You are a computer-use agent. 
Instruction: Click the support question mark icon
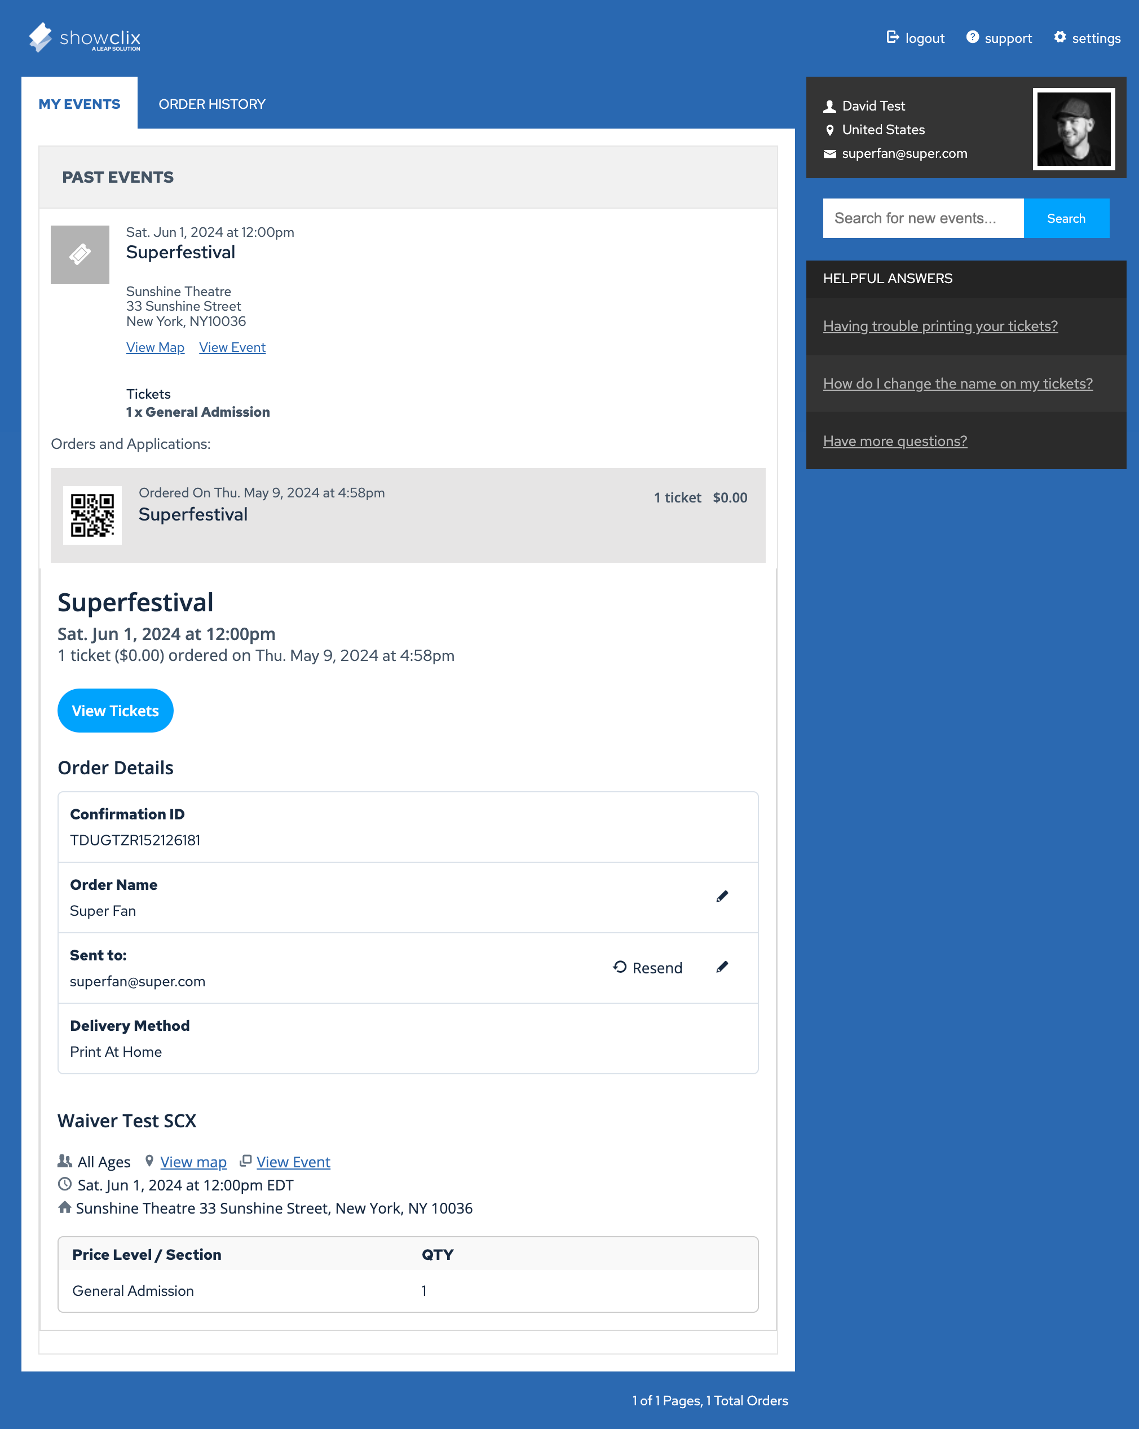pyautogui.click(x=972, y=37)
